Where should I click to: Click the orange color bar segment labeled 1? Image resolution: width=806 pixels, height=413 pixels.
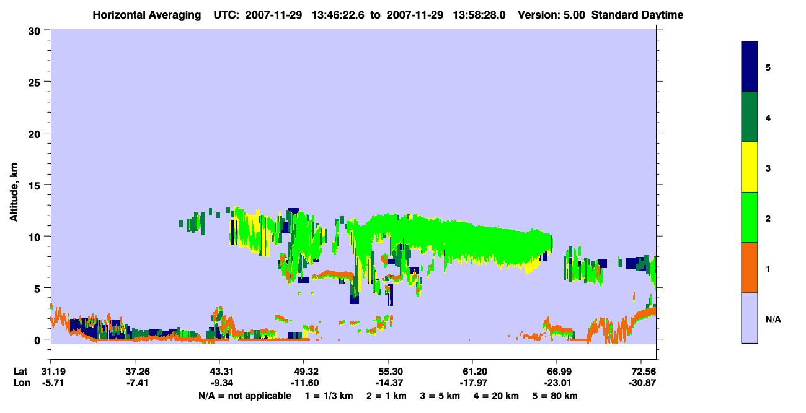click(x=750, y=267)
